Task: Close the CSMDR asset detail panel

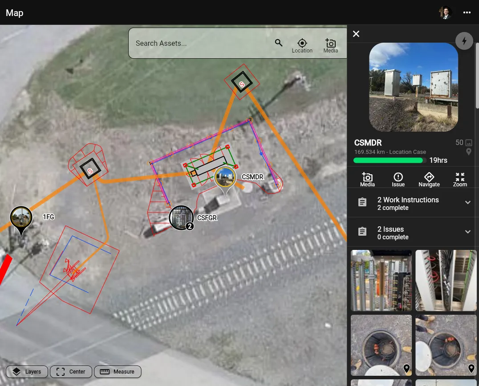Action: (x=356, y=34)
